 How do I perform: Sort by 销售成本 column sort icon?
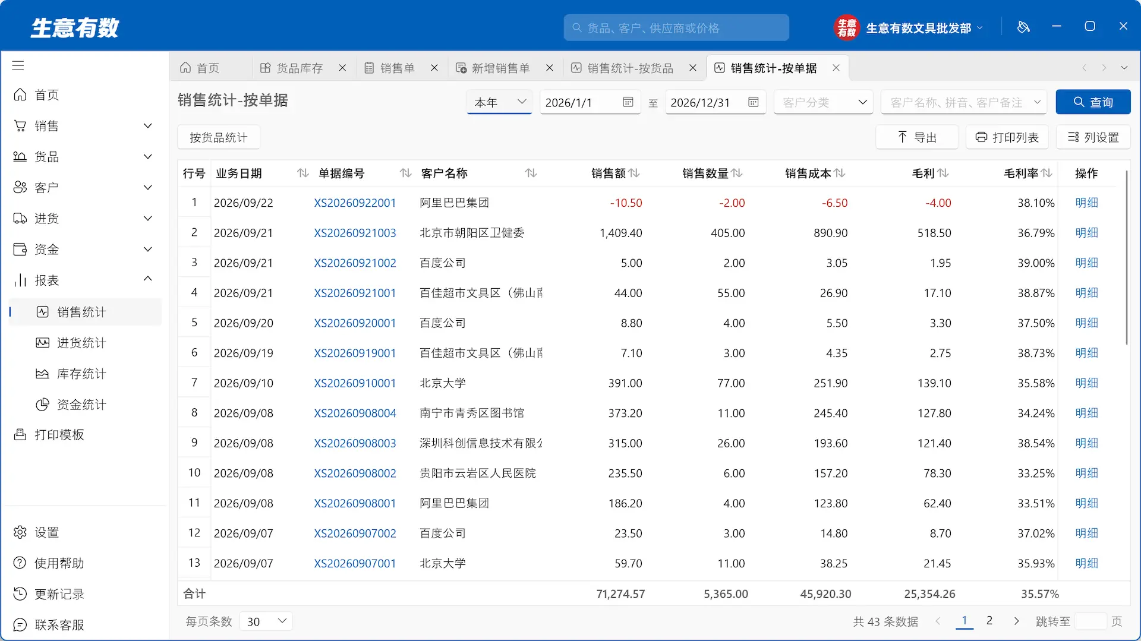click(x=840, y=173)
